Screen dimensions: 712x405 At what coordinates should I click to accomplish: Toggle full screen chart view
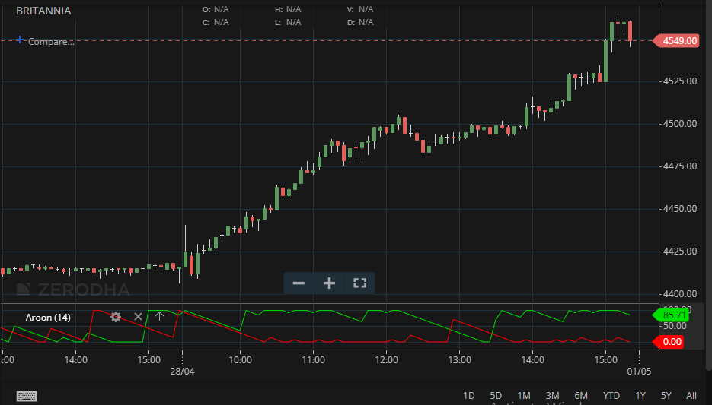[x=359, y=283]
